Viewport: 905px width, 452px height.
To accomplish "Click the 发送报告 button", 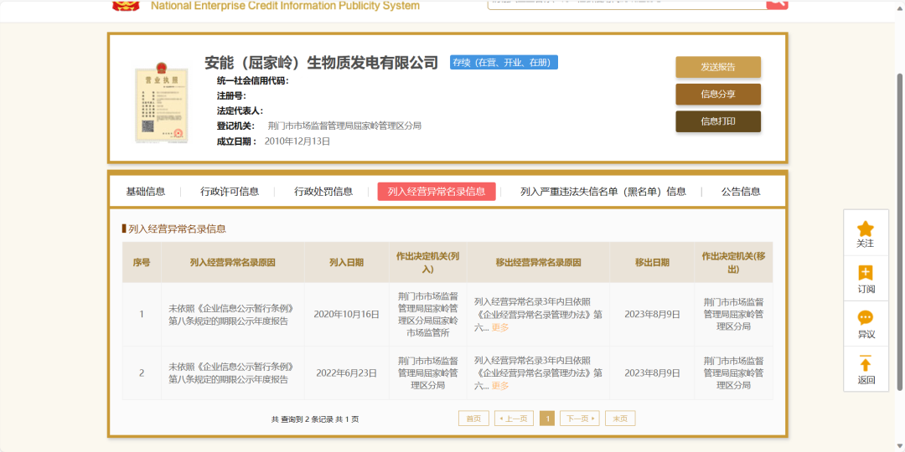I will coord(718,67).
